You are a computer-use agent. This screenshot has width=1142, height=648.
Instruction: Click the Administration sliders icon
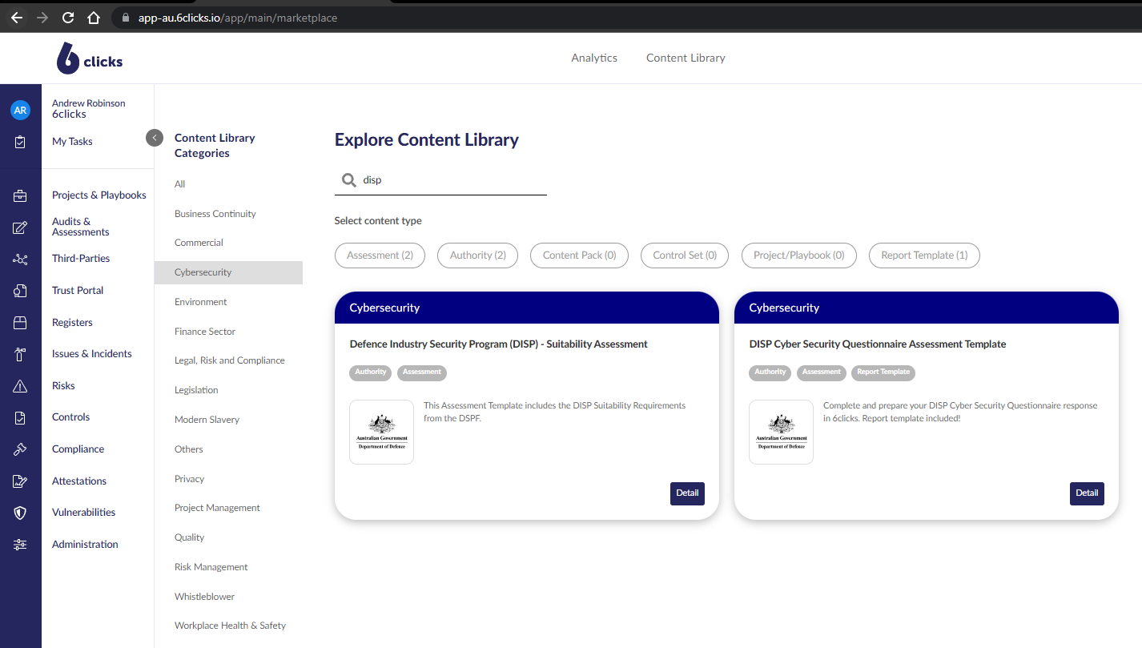pos(20,545)
